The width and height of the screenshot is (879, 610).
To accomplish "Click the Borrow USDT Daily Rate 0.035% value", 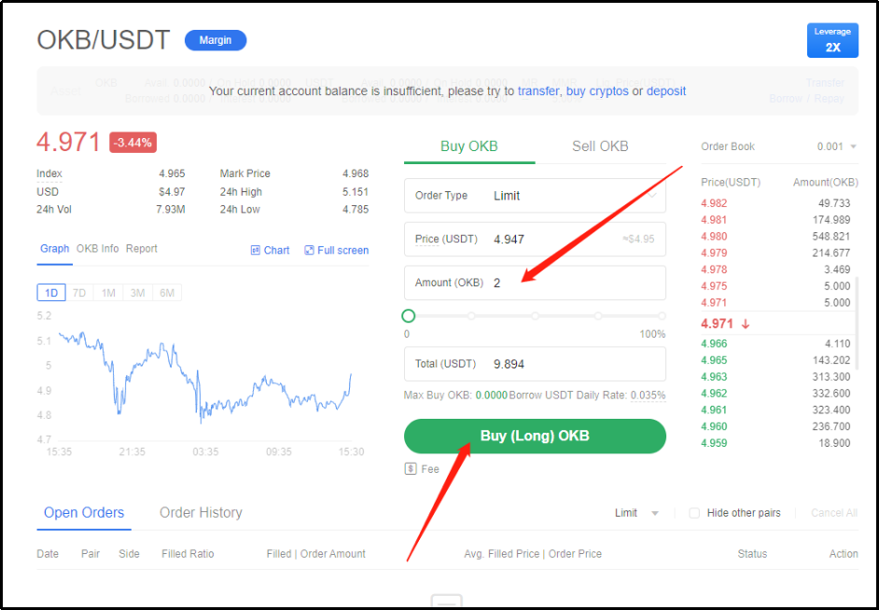I will pyautogui.click(x=648, y=395).
